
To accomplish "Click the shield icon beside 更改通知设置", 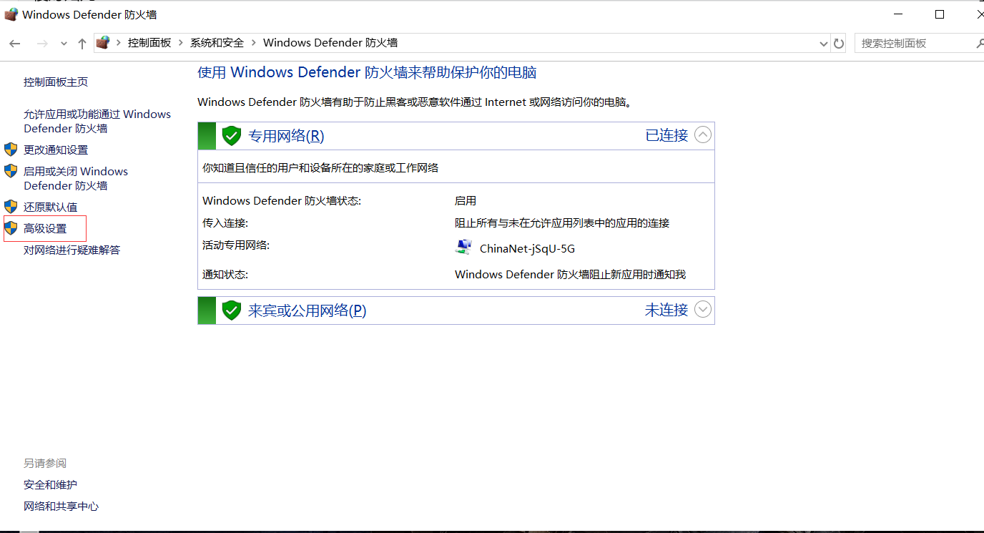I will [x=11, y=150].
